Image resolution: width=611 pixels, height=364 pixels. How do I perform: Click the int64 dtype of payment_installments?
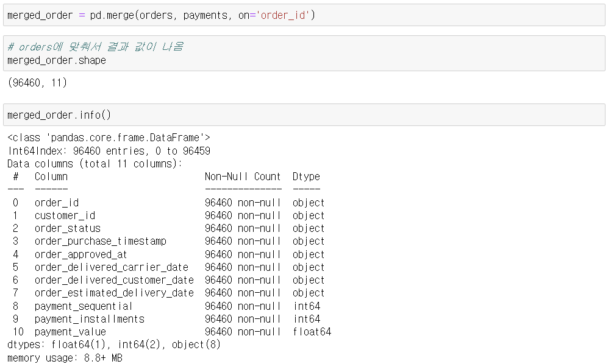click(x=307, y=319)
